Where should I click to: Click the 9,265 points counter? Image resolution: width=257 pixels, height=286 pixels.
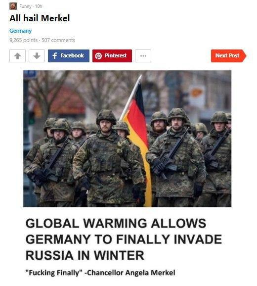(x=24, y=40)
